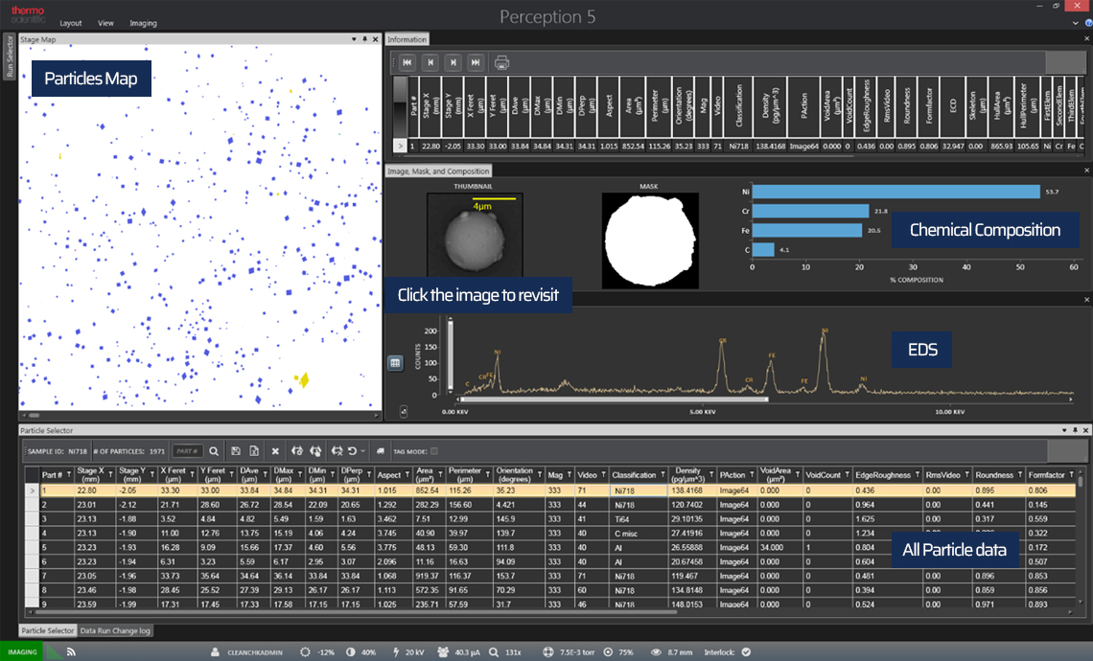Click EDS vertical counts scale slider
The image size is (1093, 661).
click(451, 356)
